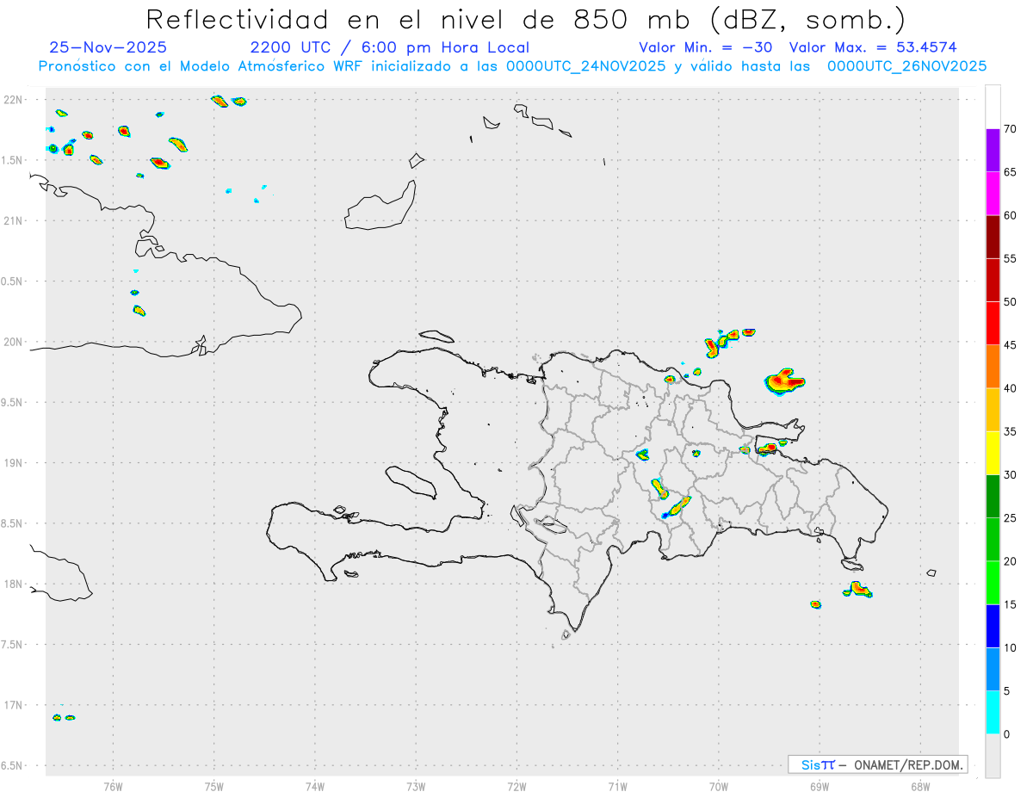Click the latitude label '20N'
The width and height of the screenshot is (1033, 798).
click(14, 342)
